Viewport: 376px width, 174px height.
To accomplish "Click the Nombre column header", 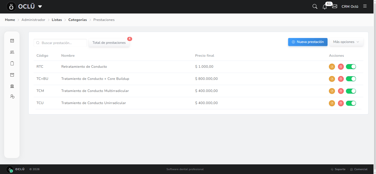I will pos(68,56).
